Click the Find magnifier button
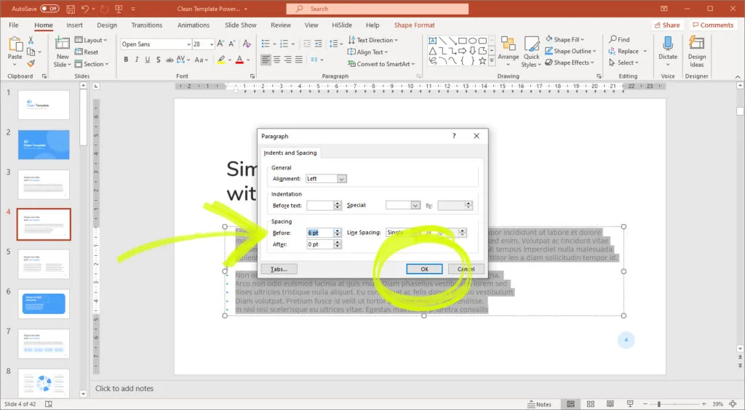Viewport: 745px width, 410px height. pyautogui.click(x=620, y=39)
